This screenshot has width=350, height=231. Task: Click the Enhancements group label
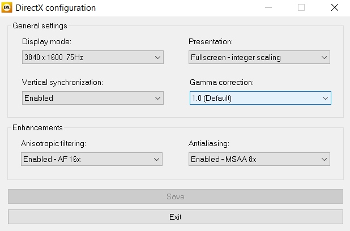pyautogui.click(x=37, y=128)
